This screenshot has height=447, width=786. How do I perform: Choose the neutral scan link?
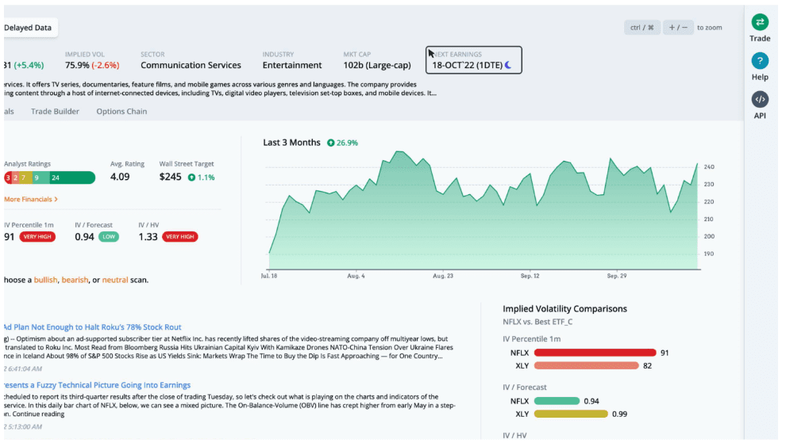coord(115,280)
